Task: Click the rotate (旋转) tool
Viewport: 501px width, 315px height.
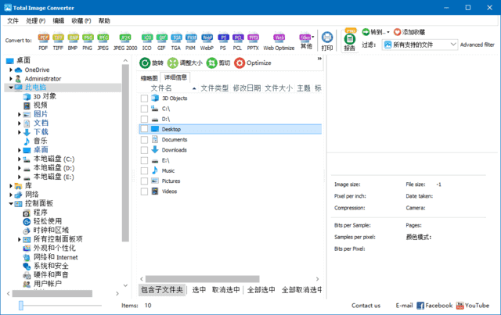Action: (x=151, y=63)
